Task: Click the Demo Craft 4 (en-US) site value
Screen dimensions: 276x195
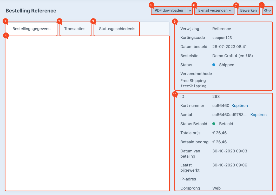Action: (x=232, y=56)
